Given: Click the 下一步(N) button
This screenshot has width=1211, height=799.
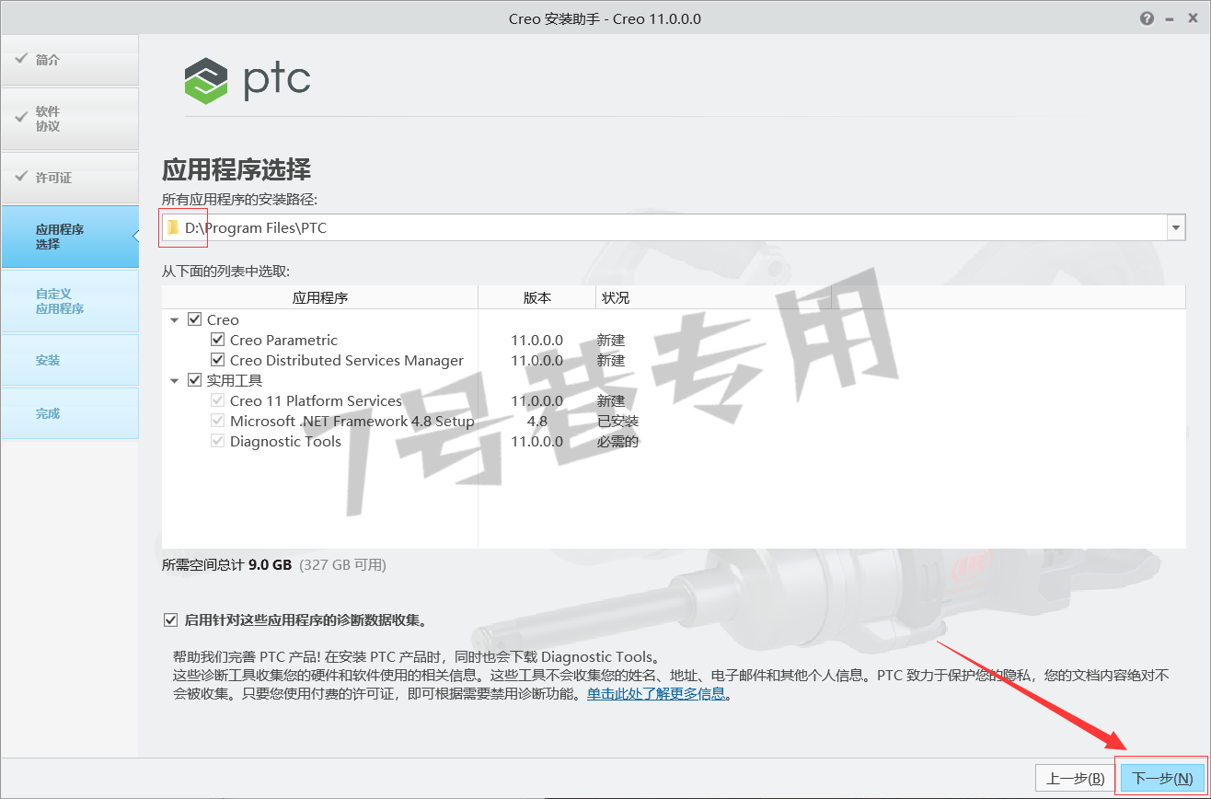Looking at the screenshot, I should (x=1162, y=778).
